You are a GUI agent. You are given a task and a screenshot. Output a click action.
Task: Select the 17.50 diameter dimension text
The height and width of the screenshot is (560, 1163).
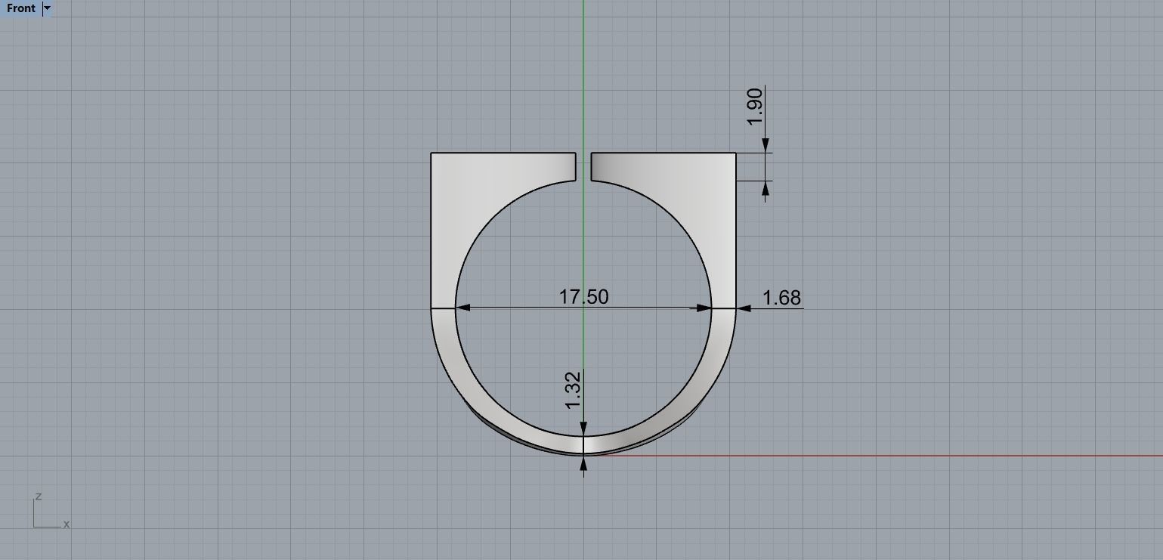pos(583,296)
